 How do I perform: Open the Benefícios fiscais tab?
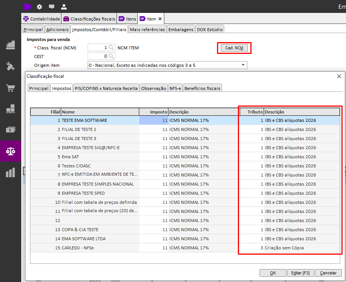tap(202, 88)
